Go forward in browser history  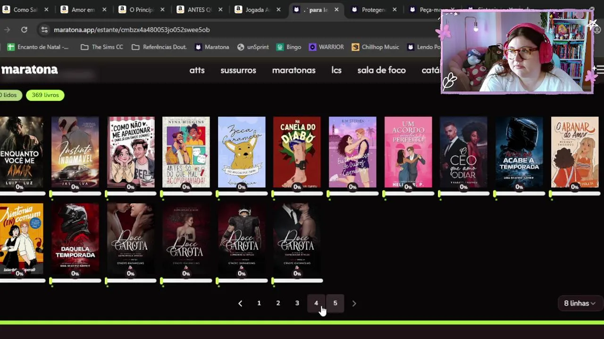click(x=7, y=30)
